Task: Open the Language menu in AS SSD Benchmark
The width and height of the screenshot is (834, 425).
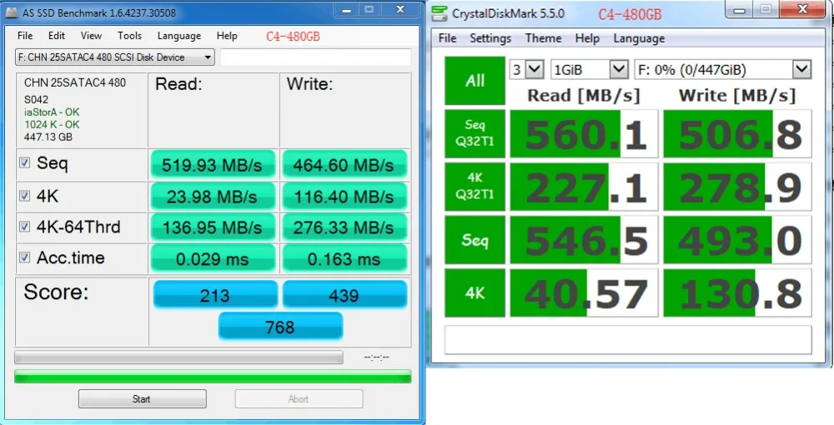Action: (178, 36)
